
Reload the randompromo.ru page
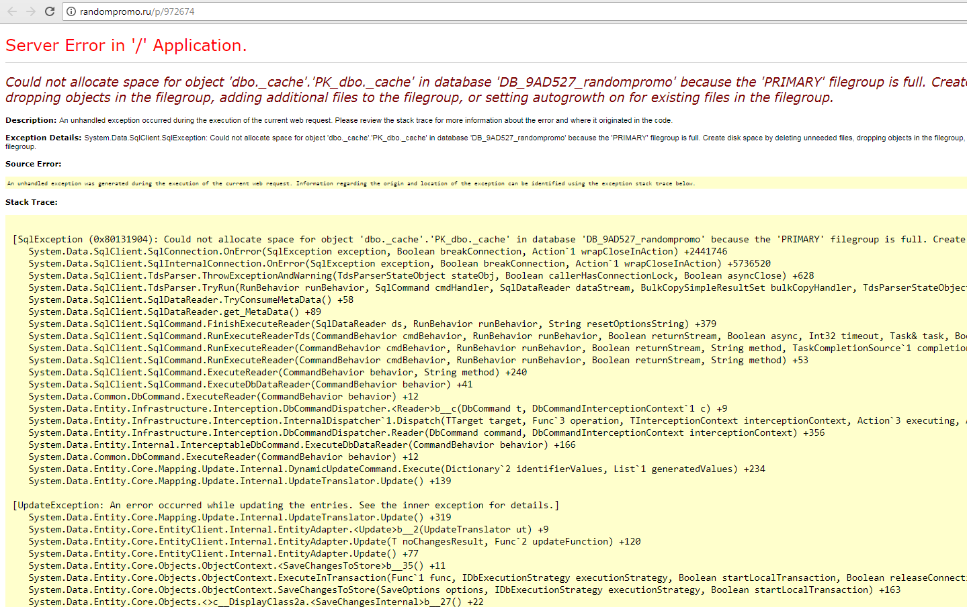pos(49,11)
